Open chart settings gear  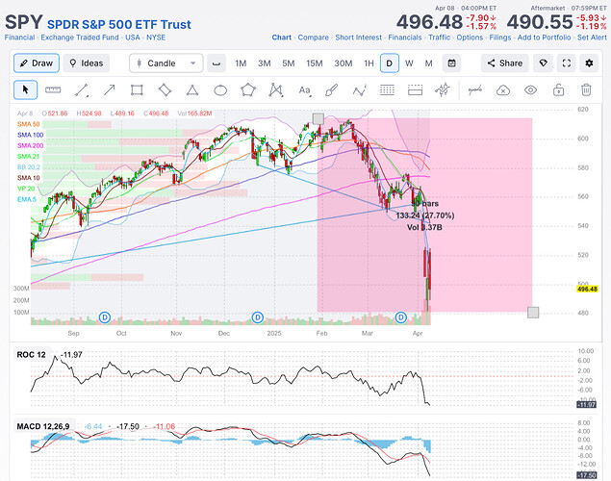pos(589,63)
